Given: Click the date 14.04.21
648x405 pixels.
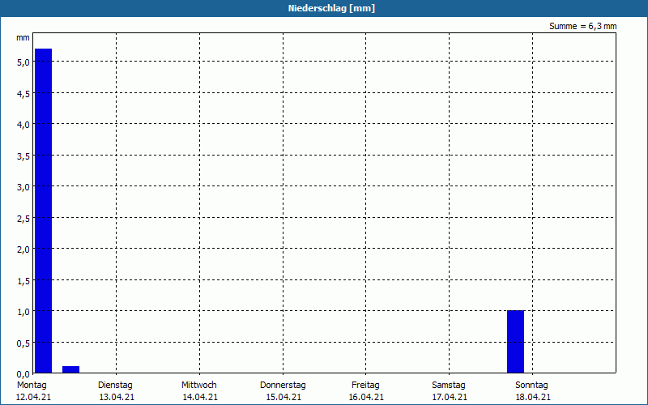Looking at the screenshot, I should click(200, 397).
